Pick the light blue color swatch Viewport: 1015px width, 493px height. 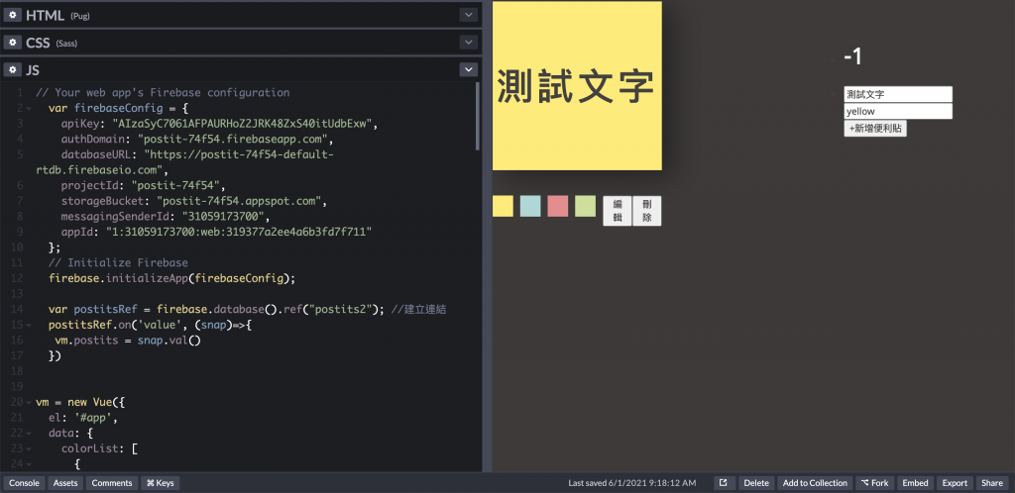pos(530,206)
